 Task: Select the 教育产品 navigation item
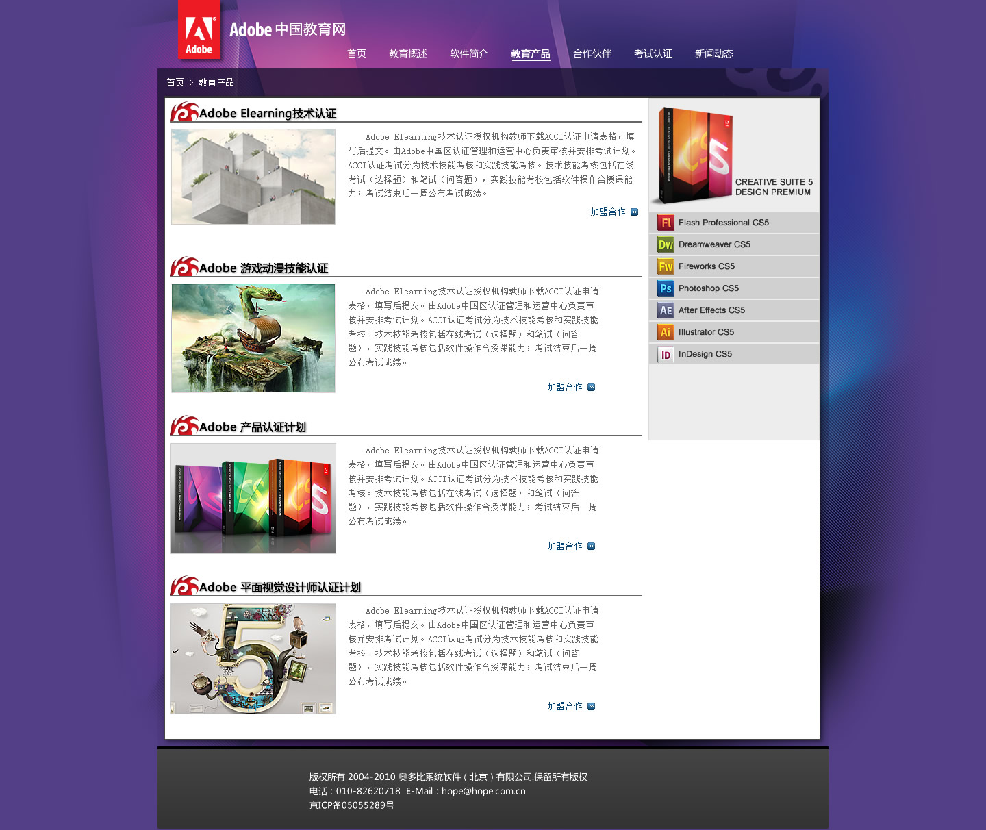click(531, 53)
